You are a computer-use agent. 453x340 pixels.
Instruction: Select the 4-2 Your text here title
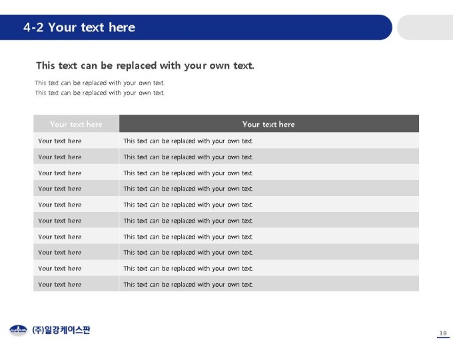79,27
